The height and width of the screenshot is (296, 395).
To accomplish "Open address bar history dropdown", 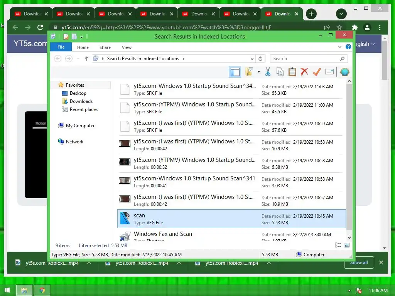I will [x=252, y=59].
